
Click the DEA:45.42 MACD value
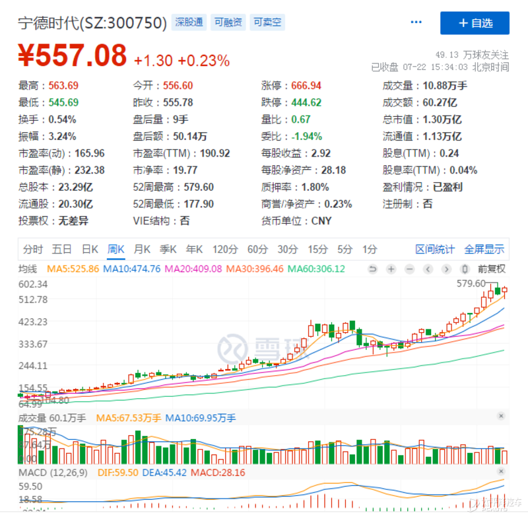(x=164, y=473)
